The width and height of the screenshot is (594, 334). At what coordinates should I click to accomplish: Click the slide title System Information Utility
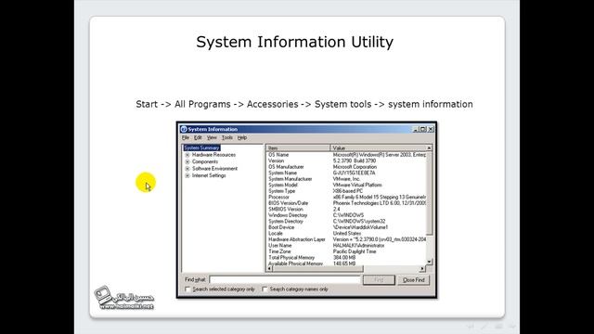pos(295,42)
